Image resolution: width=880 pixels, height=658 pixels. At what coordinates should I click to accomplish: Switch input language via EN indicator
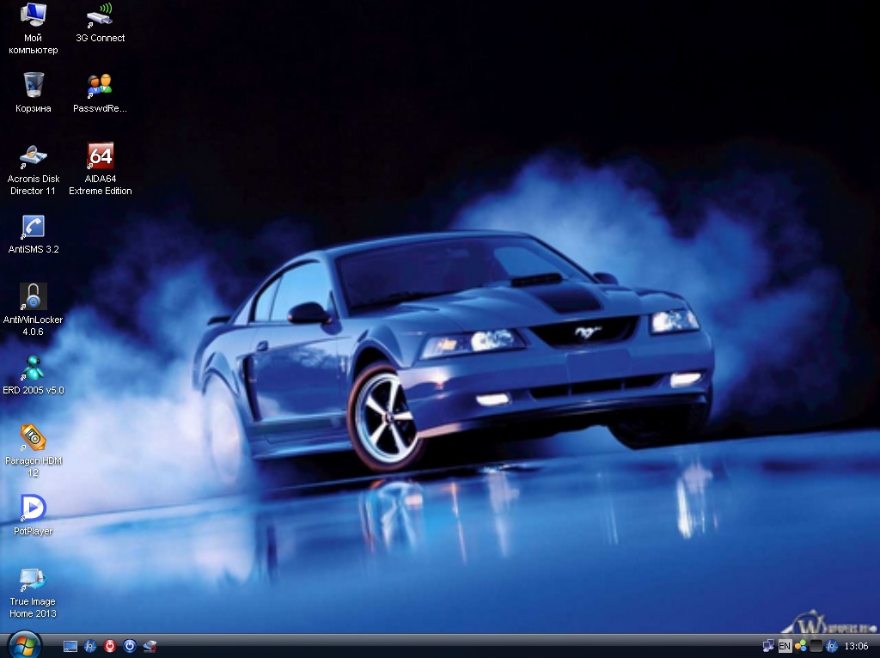coord(785,646)
